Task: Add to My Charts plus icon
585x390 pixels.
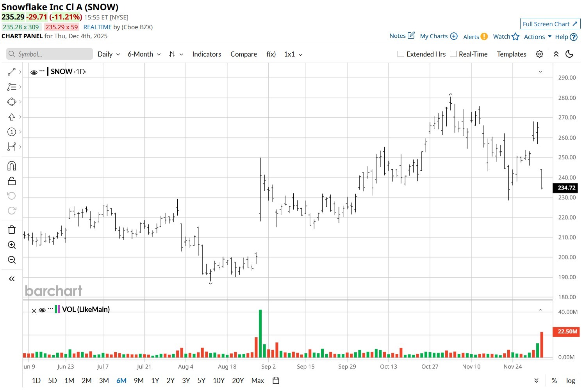Action: tap(454, 36)
